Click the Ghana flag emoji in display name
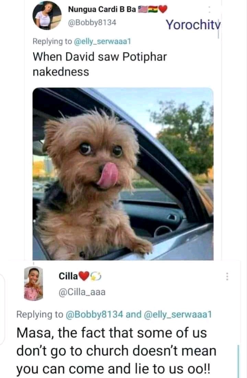The image size is (247, 378). [x=153, y=9]
